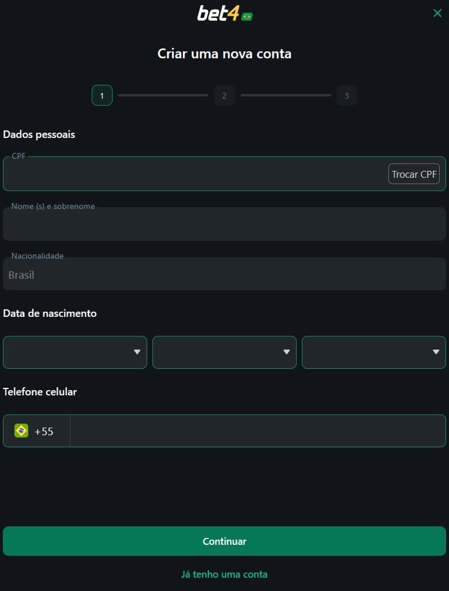
Task: Focus the Telefone celular number field
Action: (x=258, y=431)
